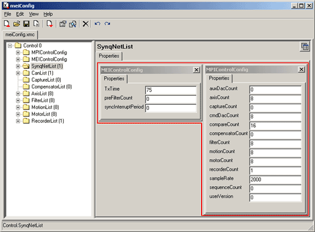Viewport: 315px width, 232px height.
Task: Click the Control 0 folder icon
Action: (18, 45)
